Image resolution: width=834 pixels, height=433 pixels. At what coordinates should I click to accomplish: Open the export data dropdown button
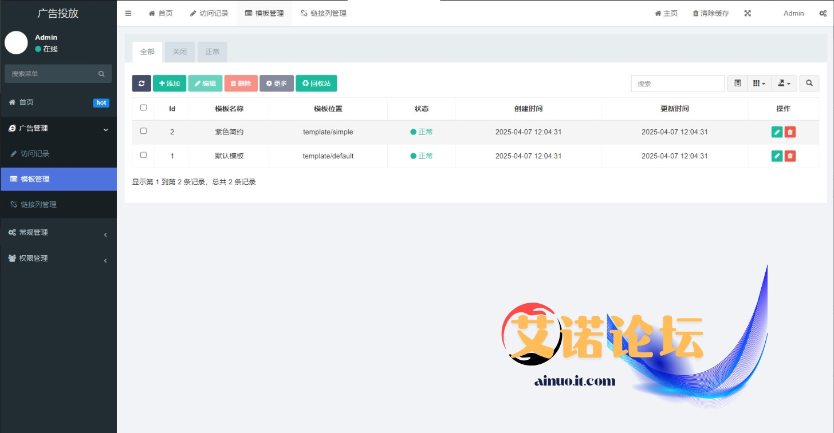click(x=784, y=84)
